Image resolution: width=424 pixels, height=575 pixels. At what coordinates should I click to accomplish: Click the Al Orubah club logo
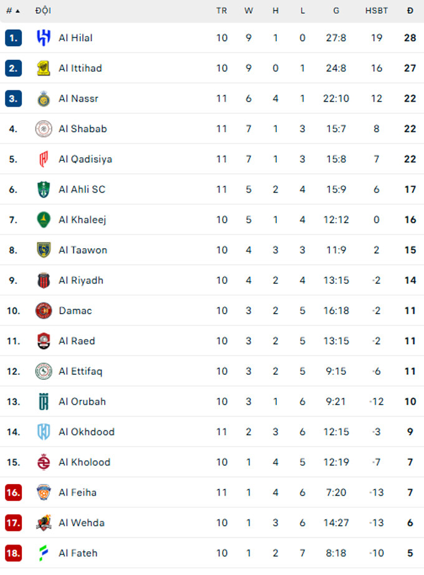43,402
